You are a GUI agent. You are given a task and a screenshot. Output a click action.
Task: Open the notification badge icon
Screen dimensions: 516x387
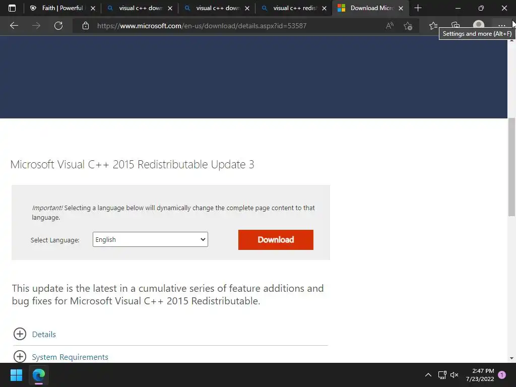[x=502, y=375]
